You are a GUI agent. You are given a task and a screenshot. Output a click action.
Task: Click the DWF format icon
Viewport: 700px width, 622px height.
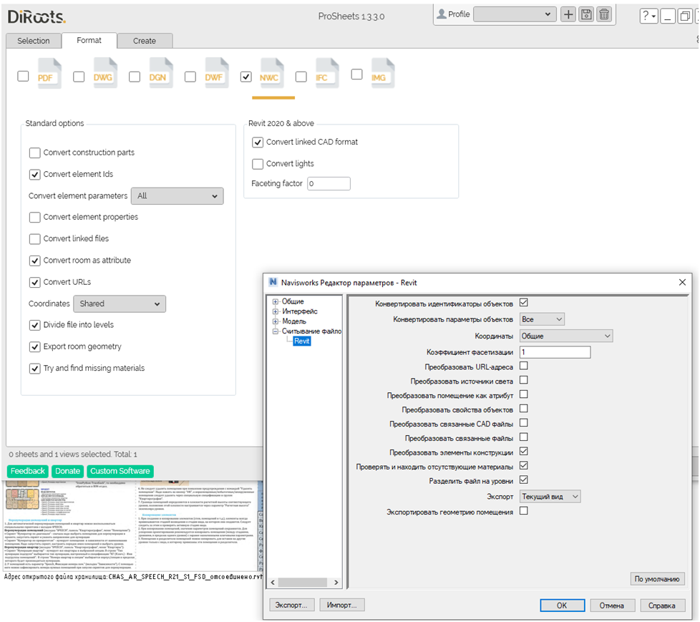pyautogui.click(x=213, y=75)
